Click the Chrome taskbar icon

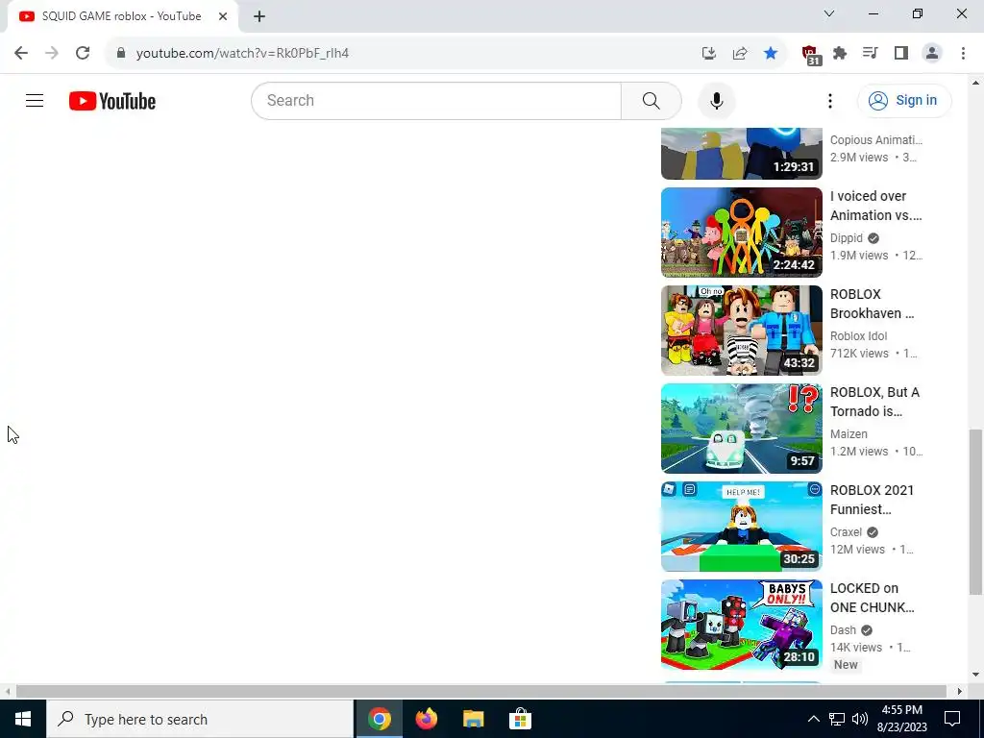tap(379, 719)
